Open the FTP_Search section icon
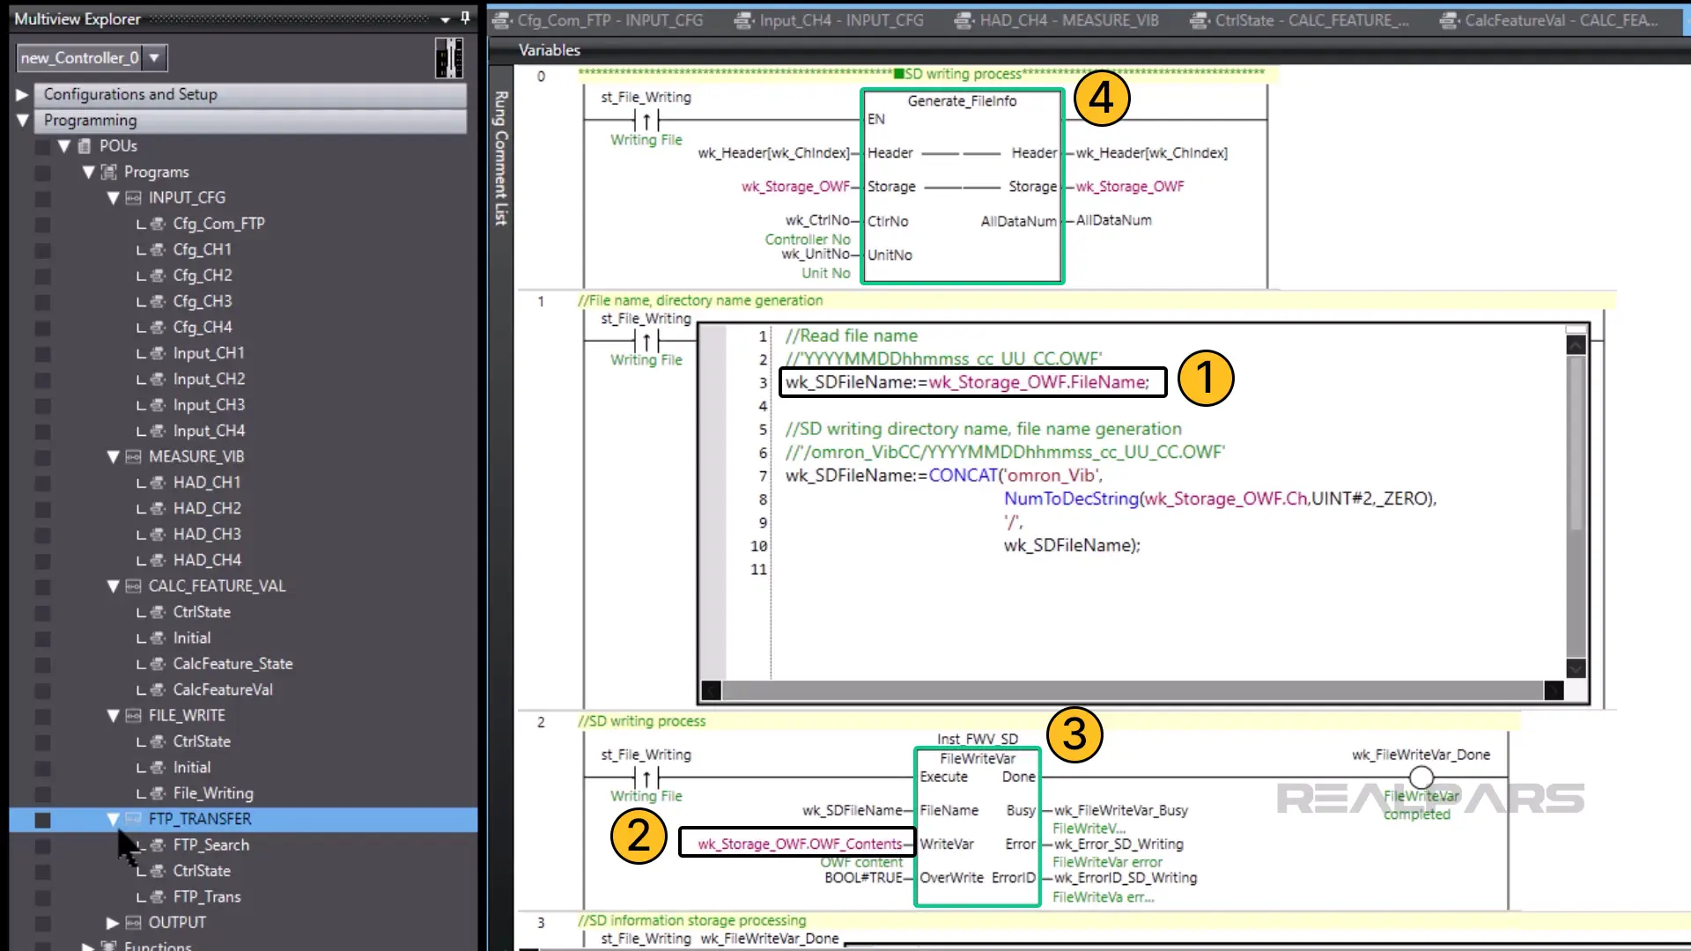 pos(158,845)
